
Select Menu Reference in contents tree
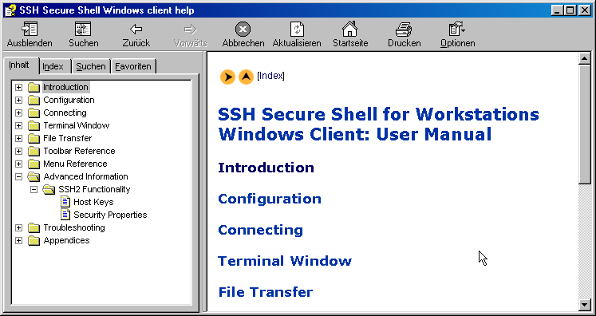75,164
